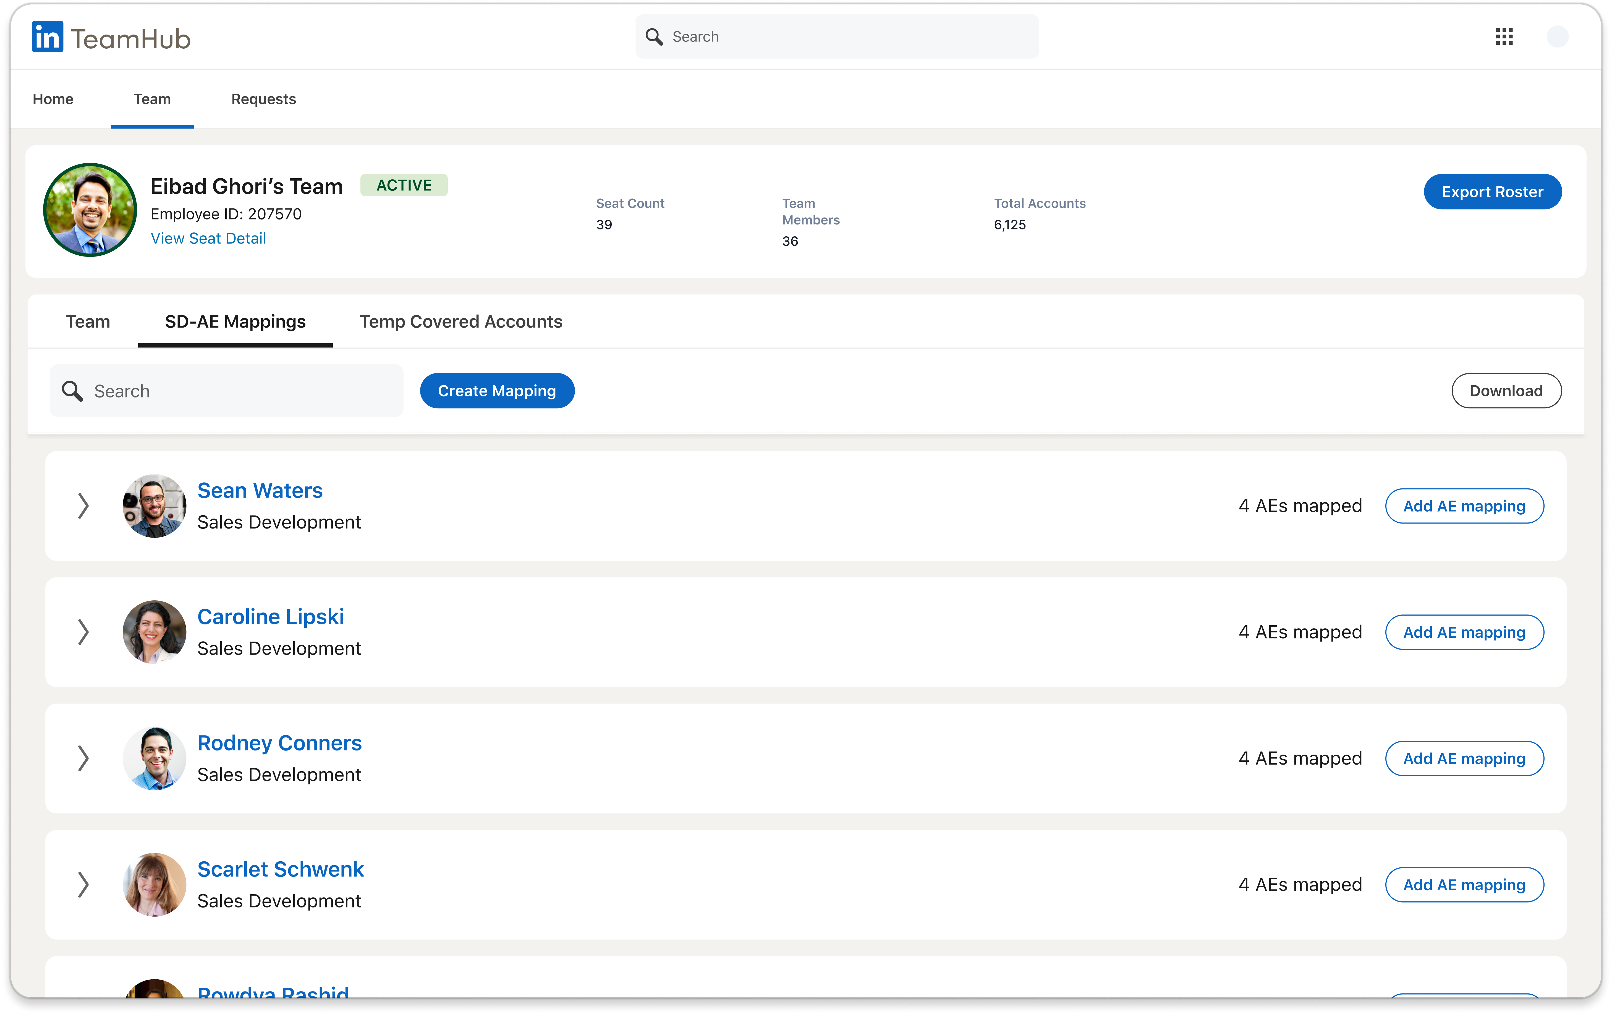Click the Team Members value 36
Viewport: 1612px width, 1015px height.
pyautogui.click(x=790, y=242)
